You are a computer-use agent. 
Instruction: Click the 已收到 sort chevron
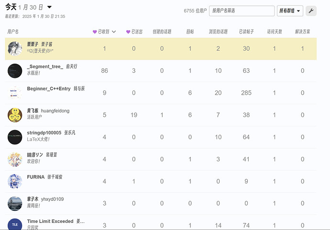114,32
